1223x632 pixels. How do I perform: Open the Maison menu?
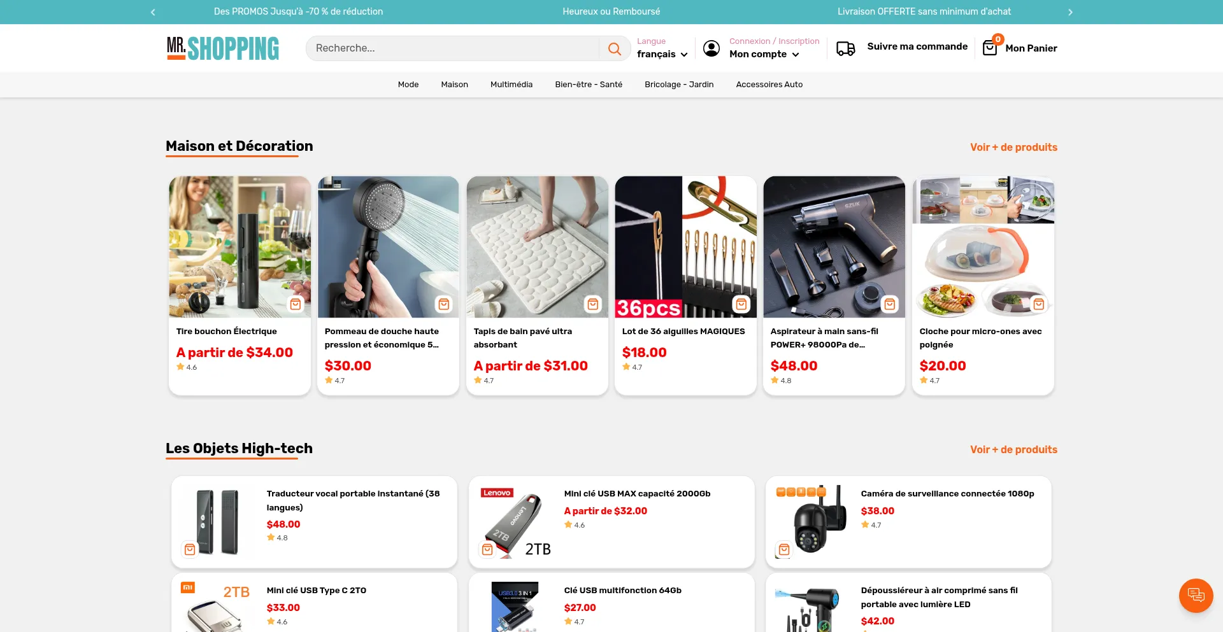454,85
